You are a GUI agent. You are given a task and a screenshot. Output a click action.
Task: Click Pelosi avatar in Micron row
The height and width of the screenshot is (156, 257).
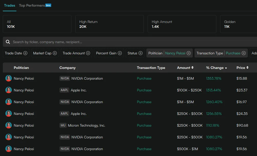click(8, 125)
